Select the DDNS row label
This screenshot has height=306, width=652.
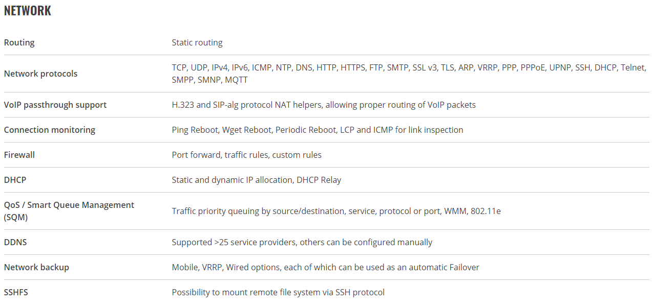click(15, 242)
